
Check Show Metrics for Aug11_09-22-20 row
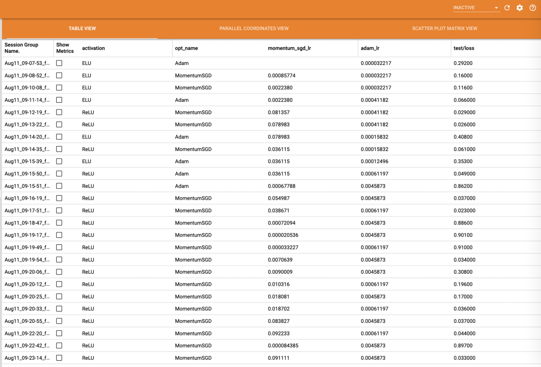click(x=59, y=333)
